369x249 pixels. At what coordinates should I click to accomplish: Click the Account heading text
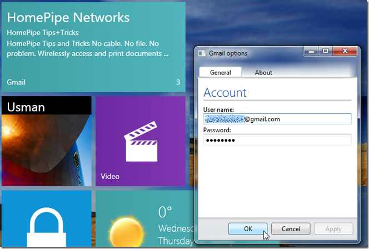coord(225,92)
